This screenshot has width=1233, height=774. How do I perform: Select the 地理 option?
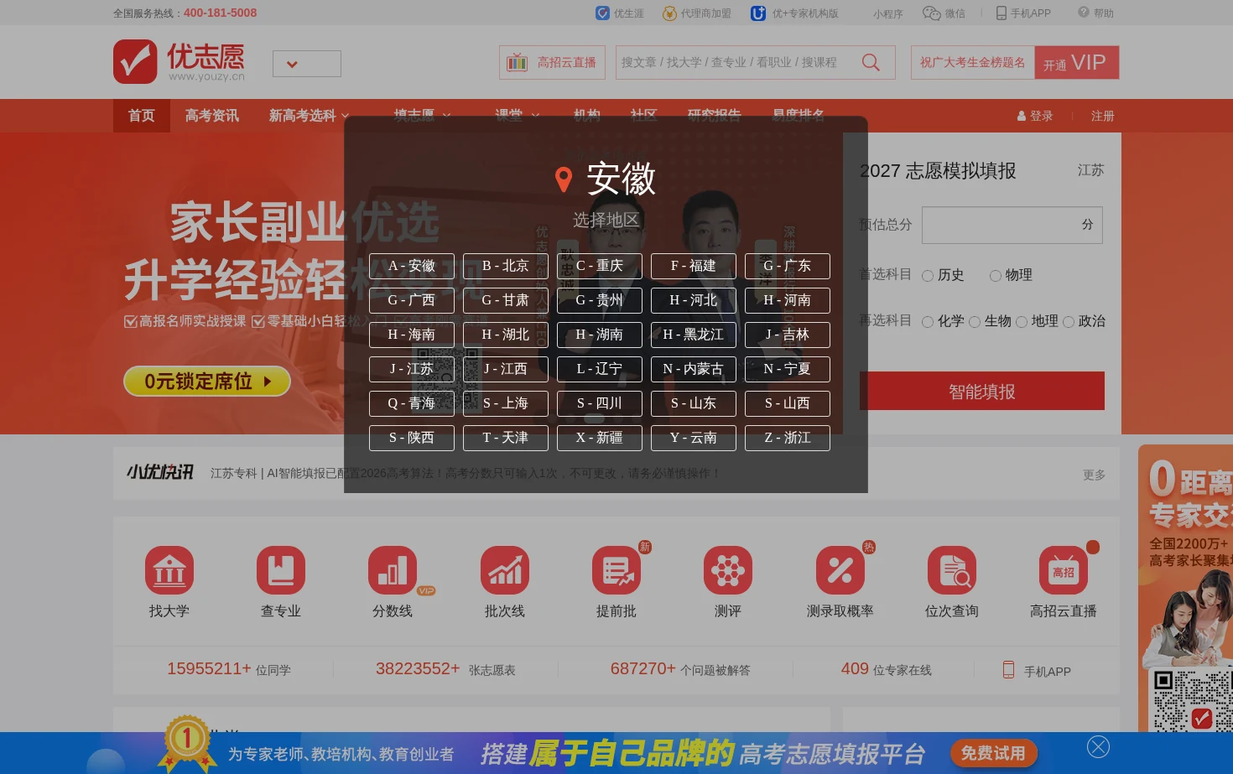point(1022,322)
